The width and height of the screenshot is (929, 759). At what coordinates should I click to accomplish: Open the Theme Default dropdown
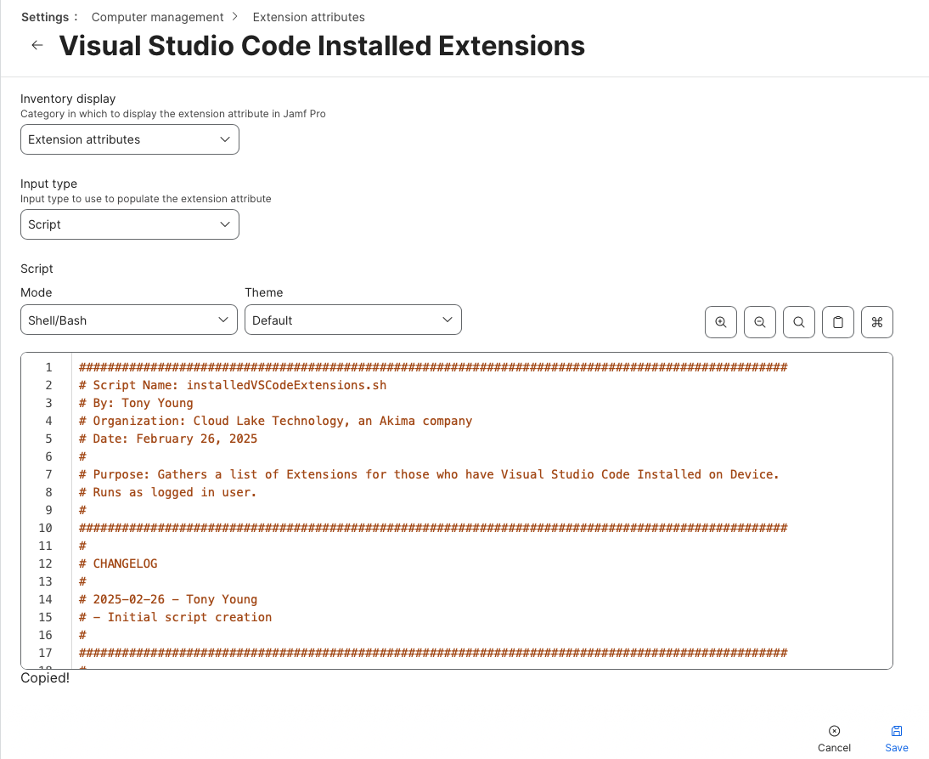click(353, 320)
